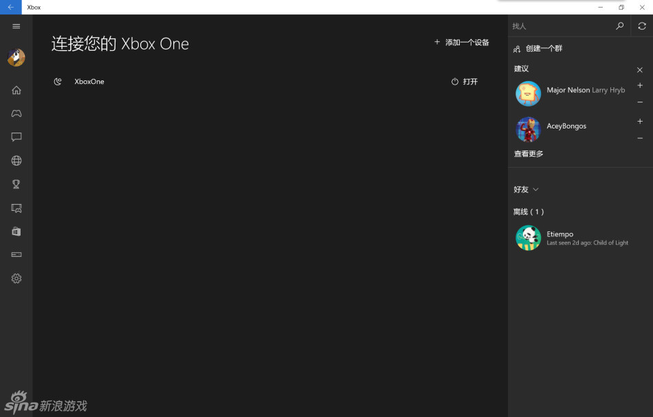Open Game DVR sidebar icon

point(16,207)
